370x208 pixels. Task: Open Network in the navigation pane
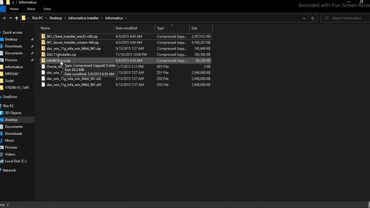(9, 170)
